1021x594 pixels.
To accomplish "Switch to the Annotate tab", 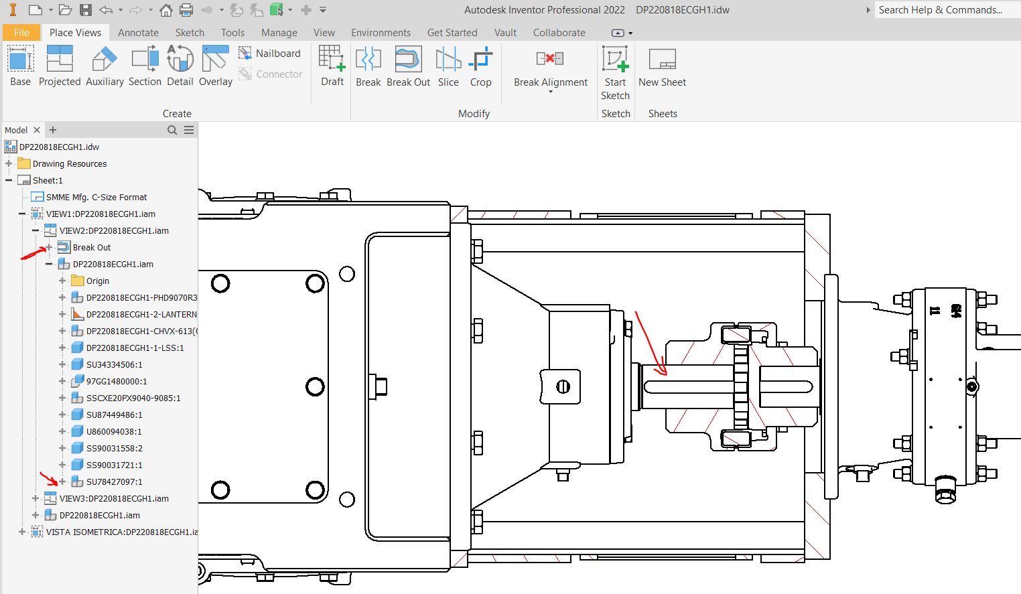I will pyautogui.click(x=138, y=31).
